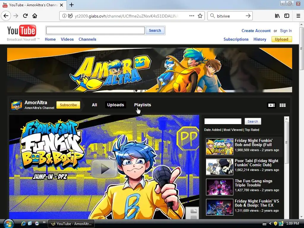Screen dimensions: 304x228
Task: Subscribe to AmorAltra channel
Action: (x=68, y=105)
